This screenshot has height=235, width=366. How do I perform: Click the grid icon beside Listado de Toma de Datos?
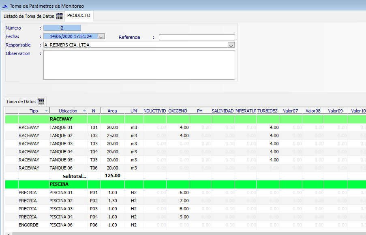(x=60, y=16)
